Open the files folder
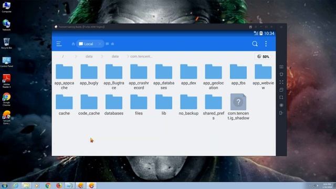The image size is (336, 189). [x=139, y=105]
